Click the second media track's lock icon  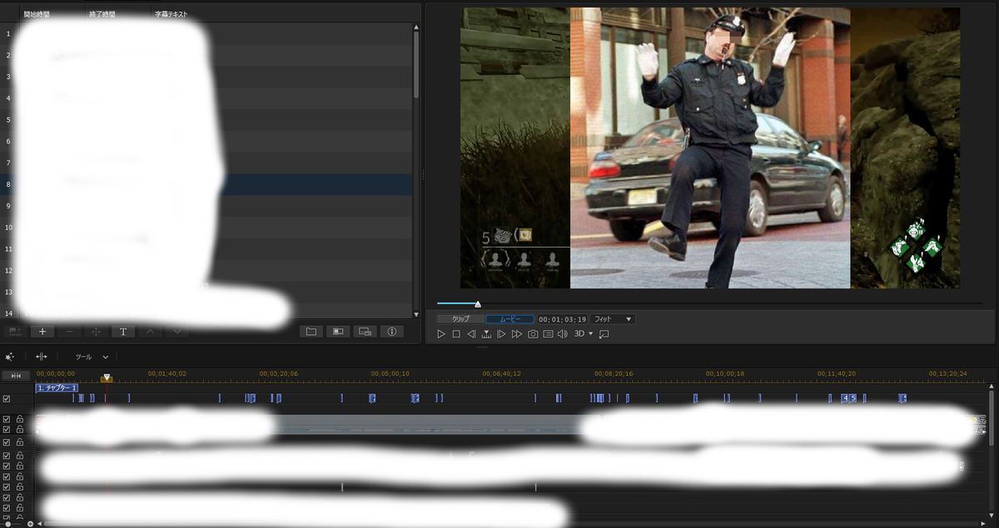tap(19, 431)
